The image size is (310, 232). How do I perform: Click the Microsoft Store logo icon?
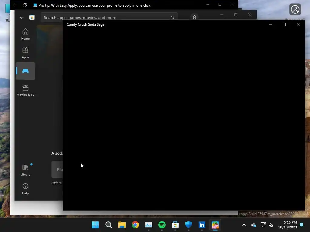(x=32, y=17)
